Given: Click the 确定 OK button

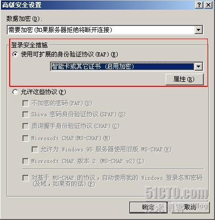Looking at the screenshot, I should [148, 207].
